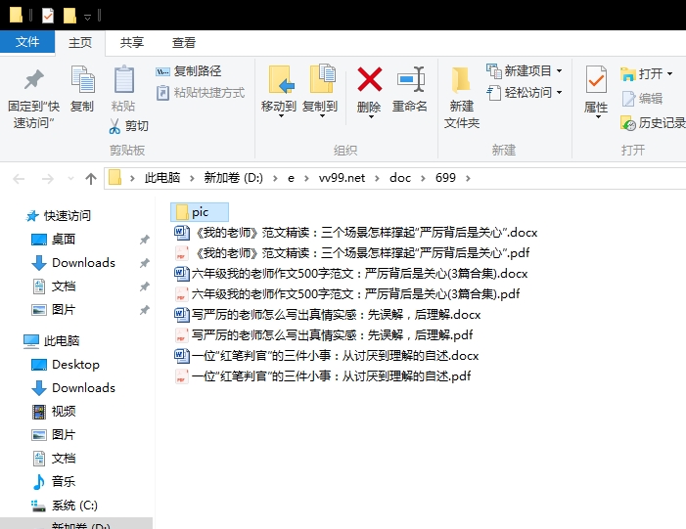
Task: Expand chevron after doc breadcrumb
Action: click(423, 178)
